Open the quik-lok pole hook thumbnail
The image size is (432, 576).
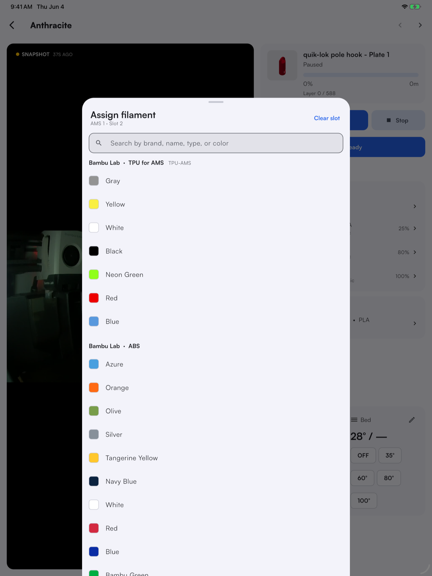(282, 66)
